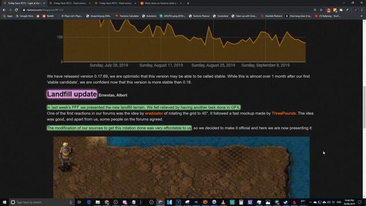Open the Autotorio bookmark

point(149,16)
